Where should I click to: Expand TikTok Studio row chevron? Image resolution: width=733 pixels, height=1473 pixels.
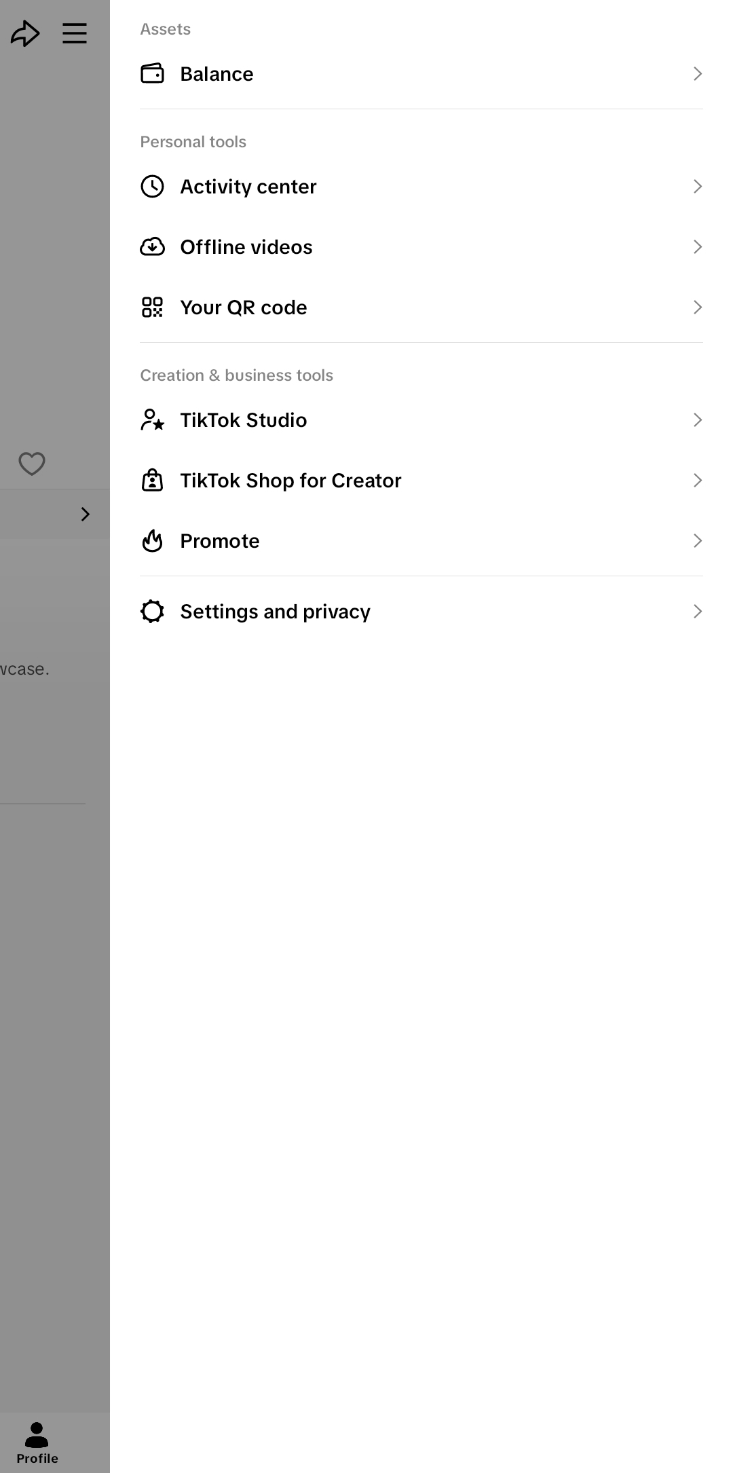(x=698, y=419)
